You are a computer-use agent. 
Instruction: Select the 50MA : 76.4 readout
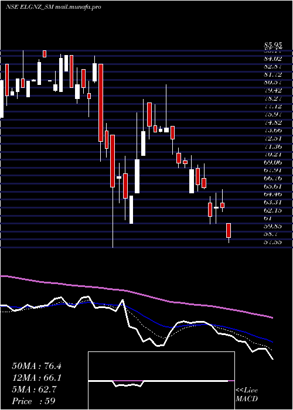pos(36,366)
